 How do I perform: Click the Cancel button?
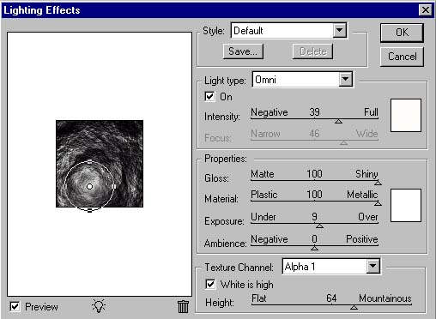point(402,57)
